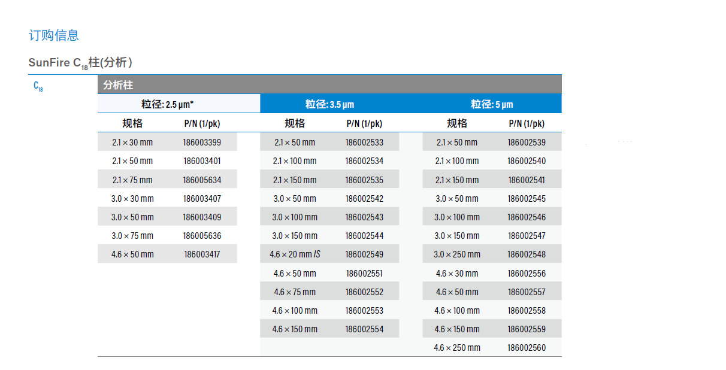The height and width of the screenshot is (370, 726).
Task: Click the 粒径: 2.5 µm* column header
Action: (167, 104)
